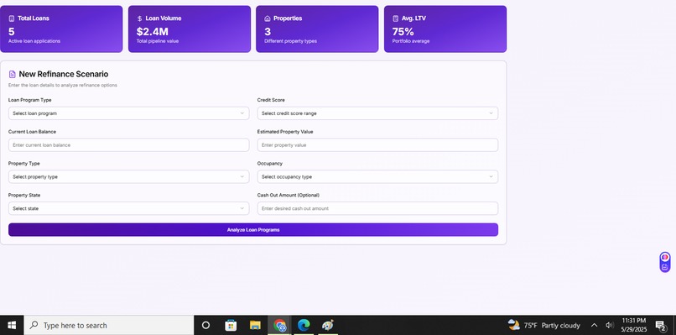The height and width of the screenshot is (335, 676).
Task: Click the Loan Volume $2.4M card
Action: (x=190, y=29)
